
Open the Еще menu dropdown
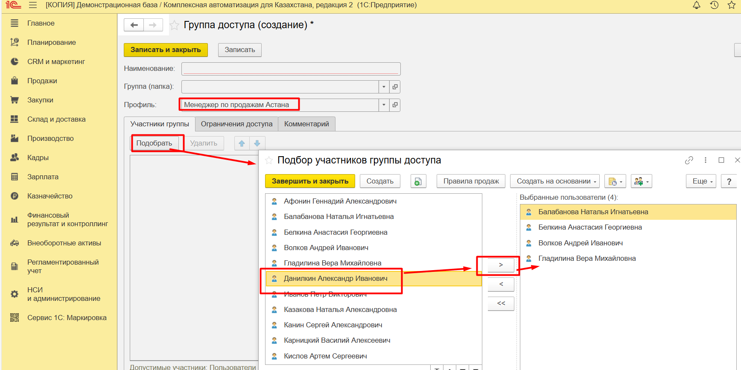tap(702, 181)
